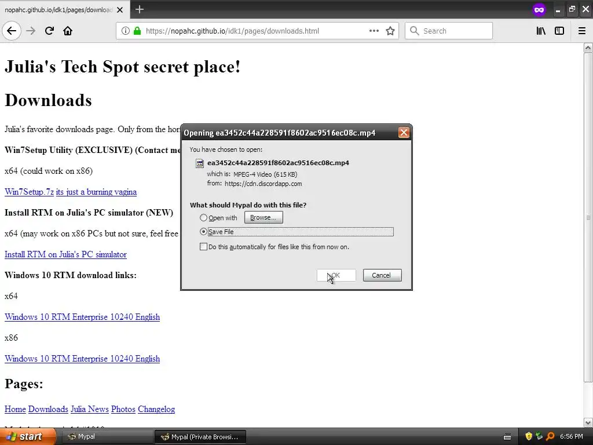Open the Windows start menu

point(28,437)
